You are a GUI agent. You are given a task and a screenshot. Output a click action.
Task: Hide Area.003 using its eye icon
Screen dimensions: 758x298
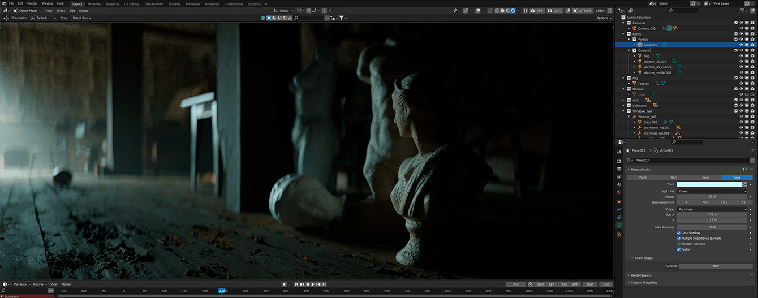click(x=741, y=45)
